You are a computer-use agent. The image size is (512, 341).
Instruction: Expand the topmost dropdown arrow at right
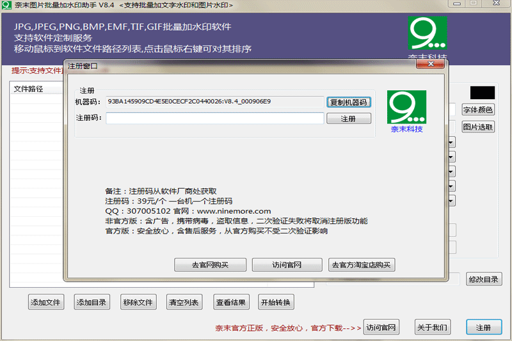point(451,142)
